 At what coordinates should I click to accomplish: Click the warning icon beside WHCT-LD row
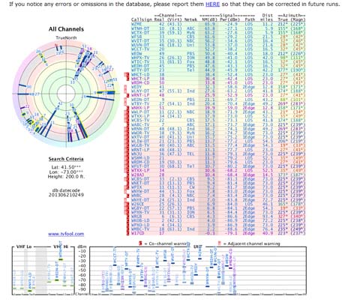(127, 74)
